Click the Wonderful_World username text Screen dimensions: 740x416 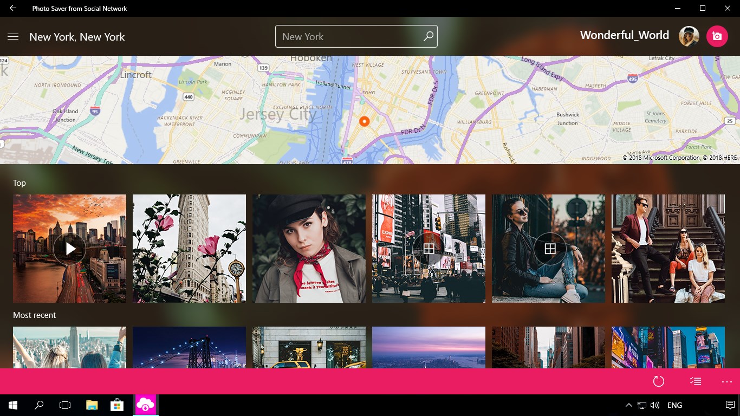coord(624,35)
